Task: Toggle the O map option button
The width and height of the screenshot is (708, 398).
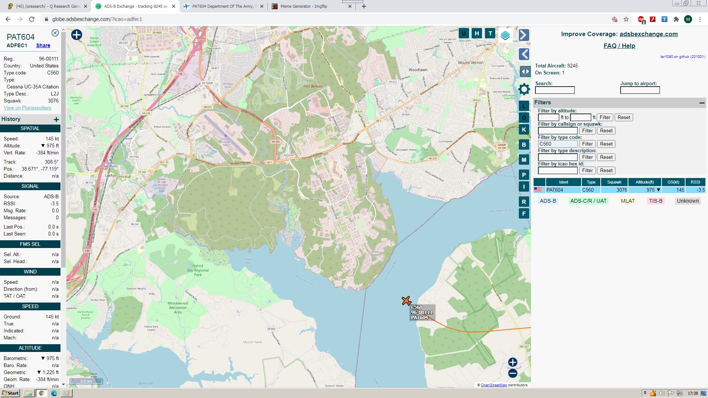Action: click(x=524, y=118)
